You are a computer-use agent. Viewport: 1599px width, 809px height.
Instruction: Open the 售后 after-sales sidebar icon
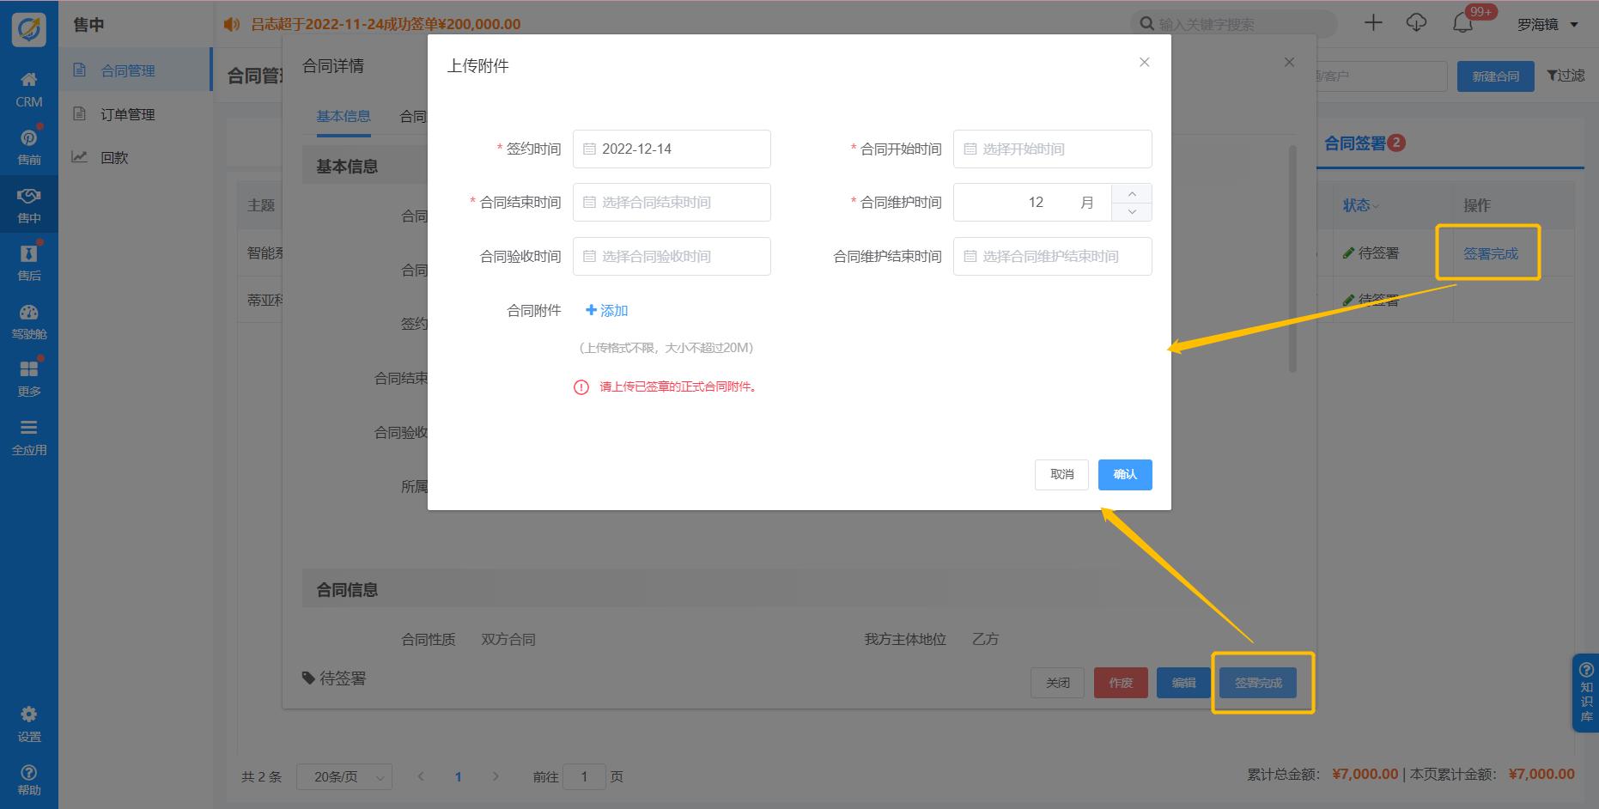coord(28,255)
